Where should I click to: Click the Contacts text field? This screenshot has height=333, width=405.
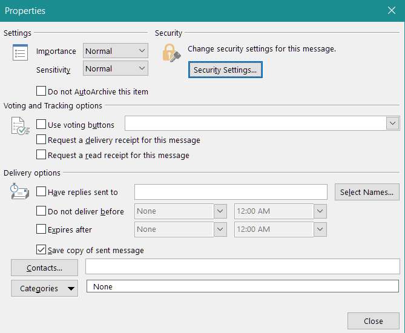tap(242, 266)
